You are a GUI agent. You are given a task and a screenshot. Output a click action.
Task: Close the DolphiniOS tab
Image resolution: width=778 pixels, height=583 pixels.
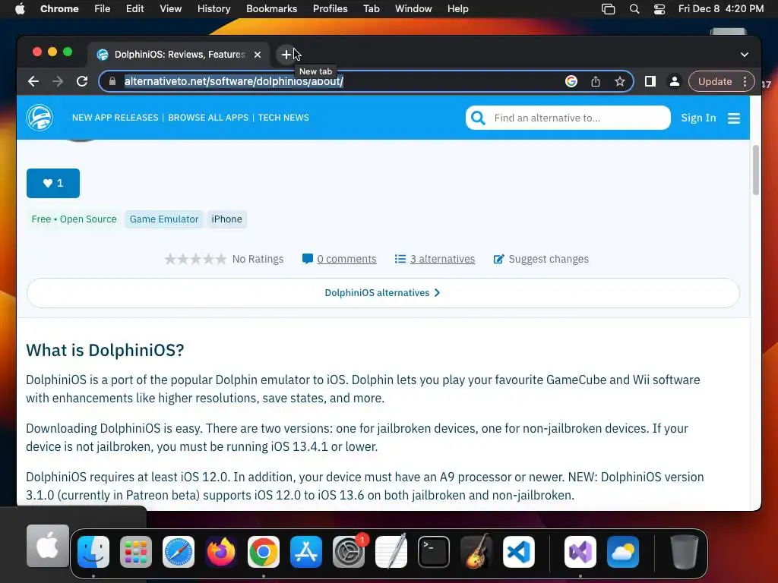click(x=258, y=55)
